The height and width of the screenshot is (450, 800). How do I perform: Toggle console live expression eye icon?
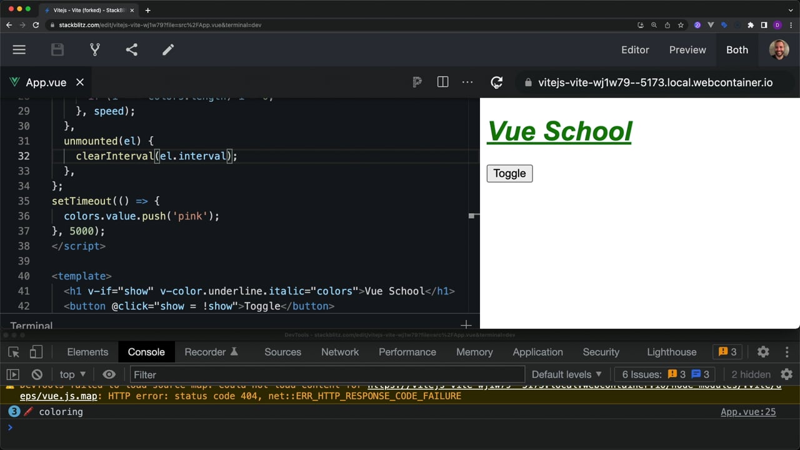point(109,374)
